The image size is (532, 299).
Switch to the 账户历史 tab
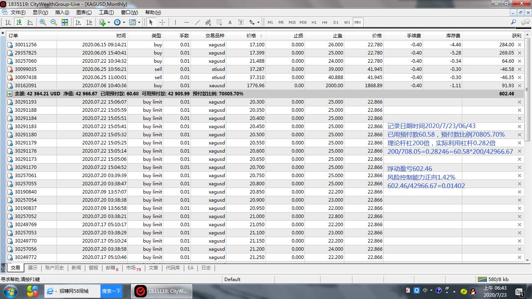[55, 268]
